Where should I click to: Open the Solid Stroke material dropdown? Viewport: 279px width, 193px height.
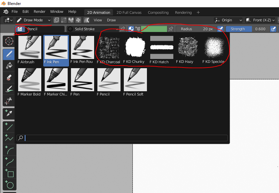pyautogui.click(x=92, y=29)
